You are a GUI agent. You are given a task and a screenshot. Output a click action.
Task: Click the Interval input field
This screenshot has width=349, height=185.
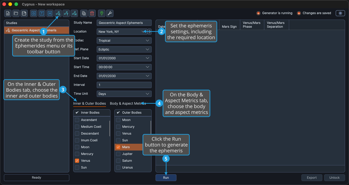[x=124, y=85]
